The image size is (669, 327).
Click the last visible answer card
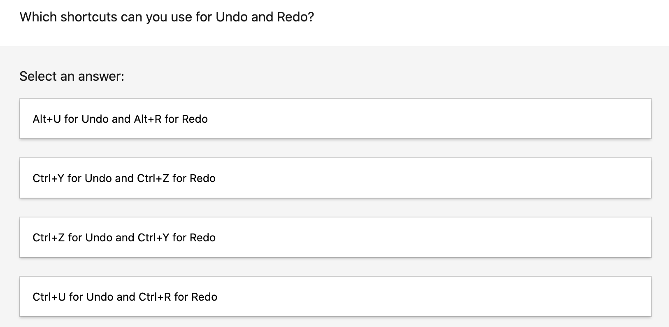335,297
